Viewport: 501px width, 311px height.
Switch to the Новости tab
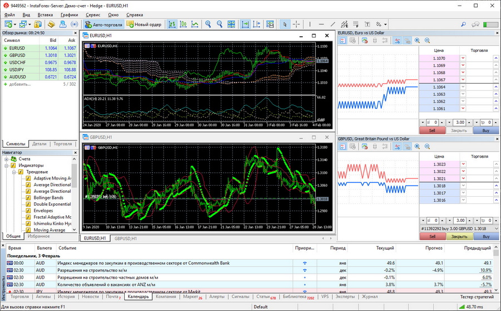click(x=90, y=297)
